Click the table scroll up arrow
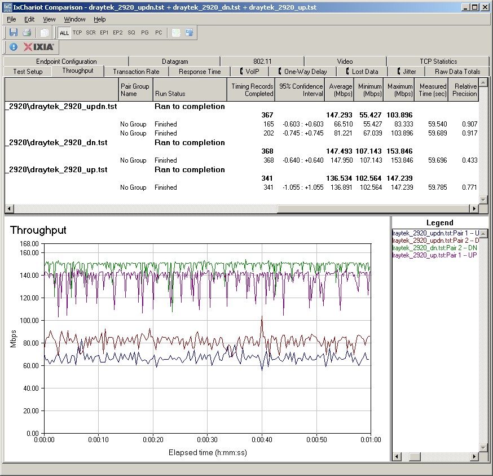This screenshot has width=493, height=476. click(483, 82)
